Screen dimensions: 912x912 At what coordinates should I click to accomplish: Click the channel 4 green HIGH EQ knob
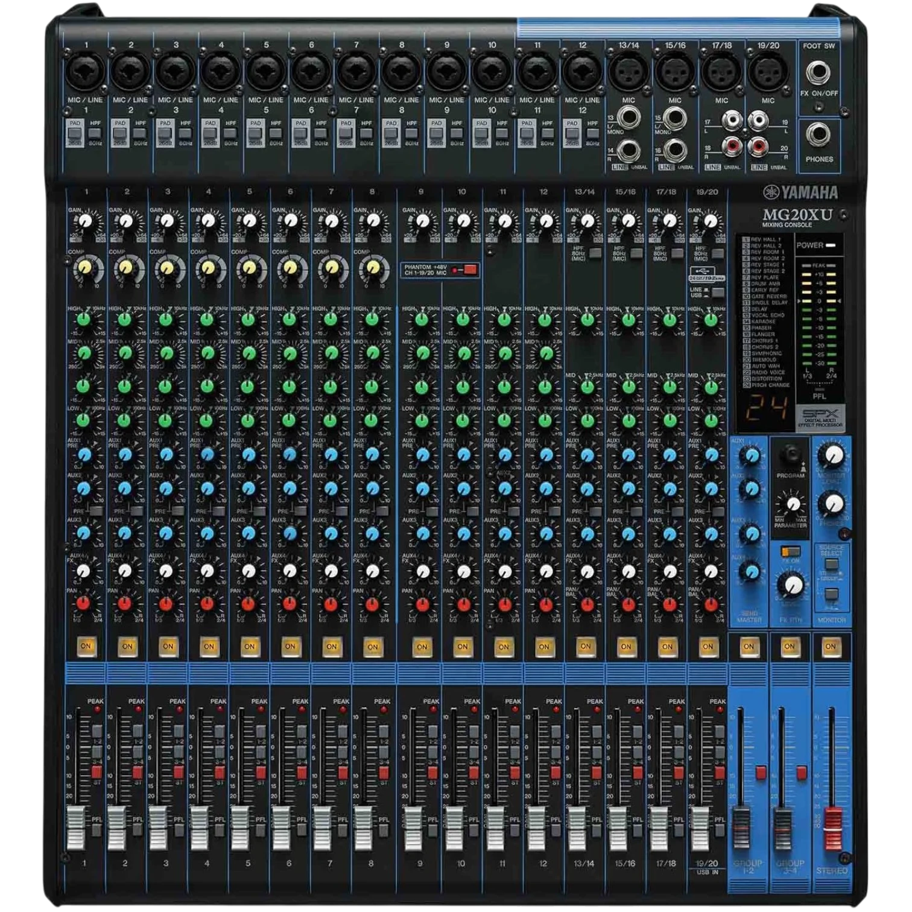[x=207, y=320]
